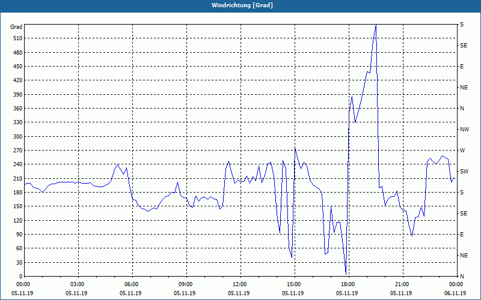Select the 480 degree axis label
This screenshot has height=300, width=481.
pyautogui.click(x=18, y=52)
